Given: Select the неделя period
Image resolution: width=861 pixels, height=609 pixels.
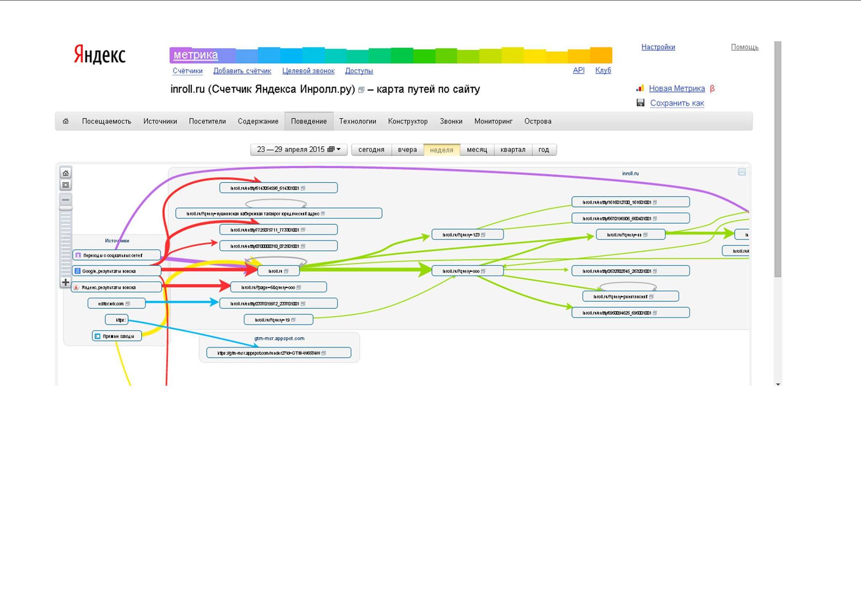Looking at the screenshot, I should [442, 150].
